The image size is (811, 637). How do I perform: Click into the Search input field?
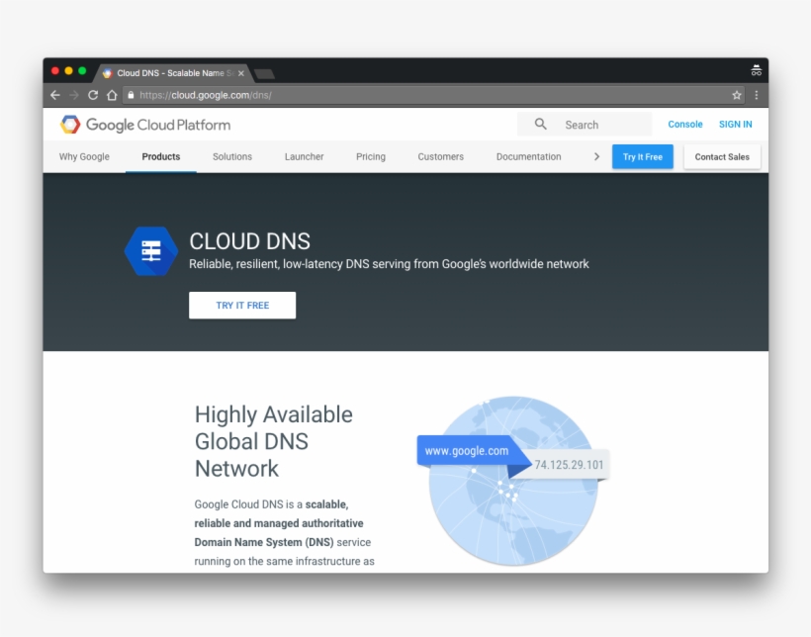coord(585,125)
